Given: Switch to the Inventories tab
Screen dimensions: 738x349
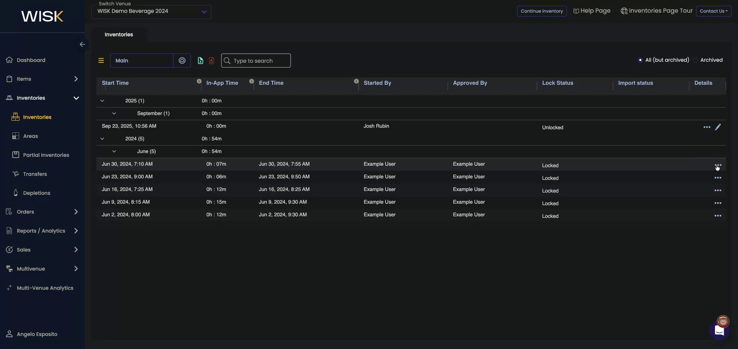Looking at the screenshot, I should tap(118, 34).
